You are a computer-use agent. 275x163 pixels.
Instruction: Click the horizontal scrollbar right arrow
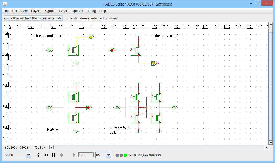click(x=266, y=147)
